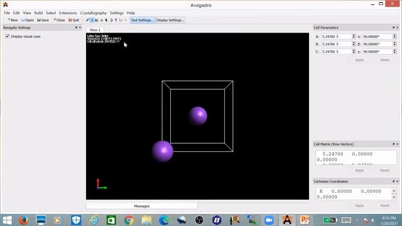The width and height of the screenshot is (402, 226).
Task: Select the Selection arrow tool
Action: [x=106, y=20]
